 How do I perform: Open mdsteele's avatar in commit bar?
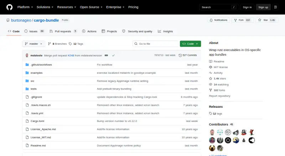coord(27,55)
